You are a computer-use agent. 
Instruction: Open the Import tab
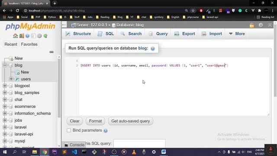[212, 34]
